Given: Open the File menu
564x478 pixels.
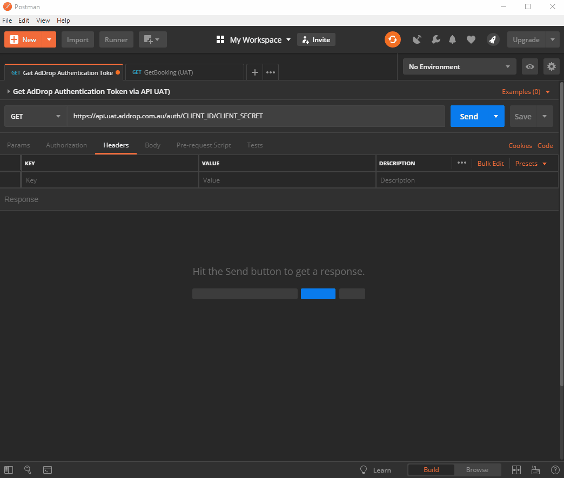Looking at the screenshot, I should tap(7, 21).
